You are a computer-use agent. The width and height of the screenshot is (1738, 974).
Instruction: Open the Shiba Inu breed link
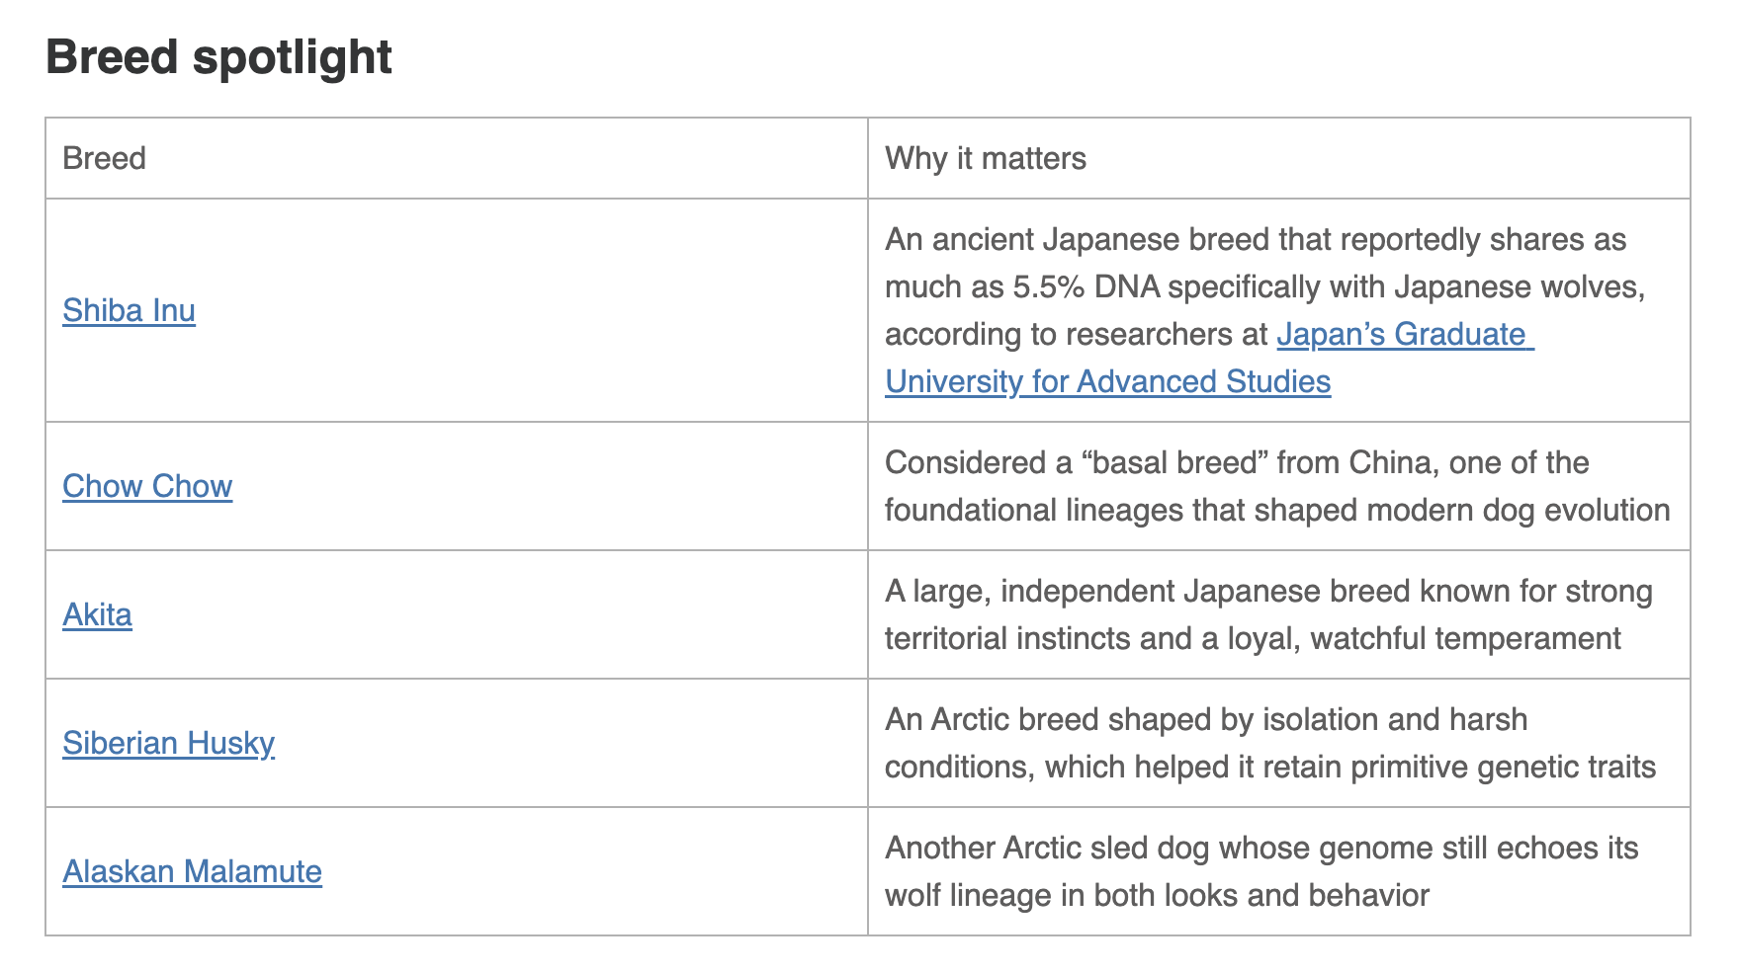pos(129,310)
